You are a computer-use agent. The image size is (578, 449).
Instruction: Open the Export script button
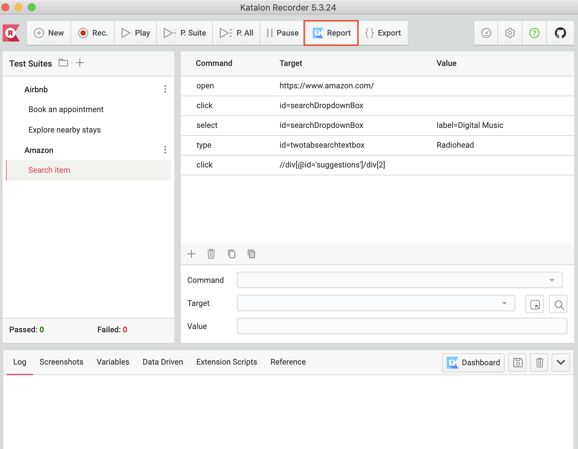coord(383,33)
